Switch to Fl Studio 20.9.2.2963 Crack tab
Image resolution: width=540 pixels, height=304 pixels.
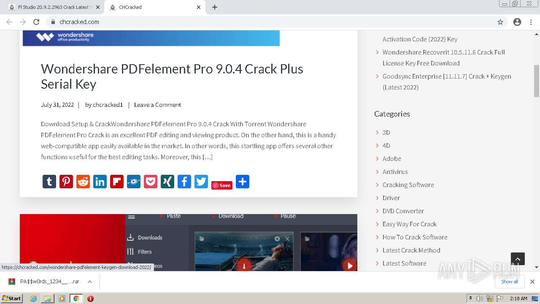point(54,7)
